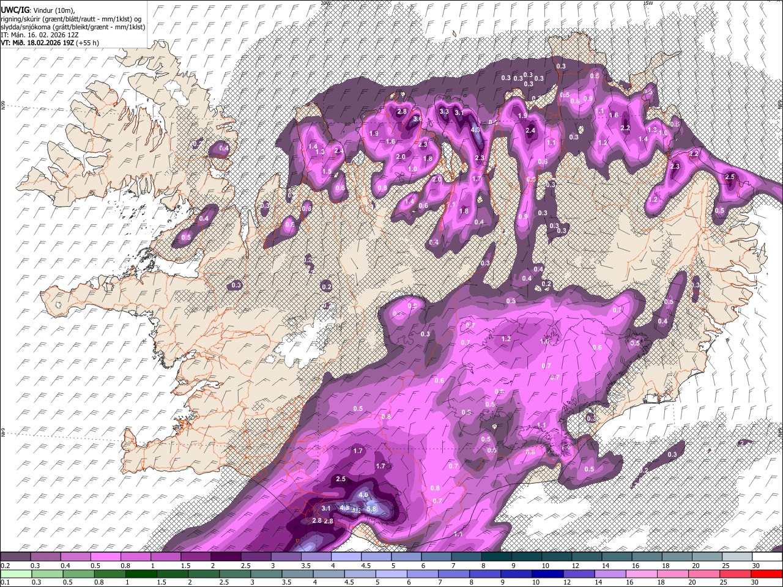This screenshot has height=587, width=783.
Task: Click the 20W longitude label
Action: click(x=325, y=3)
